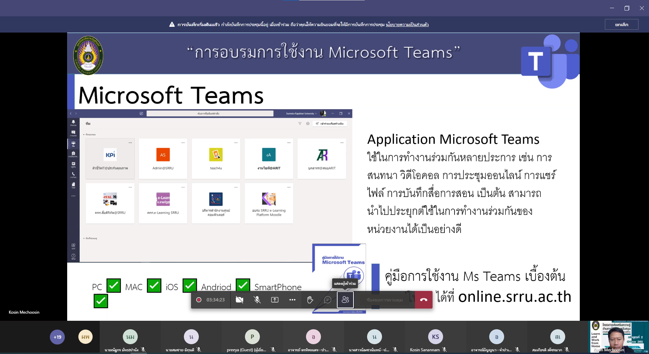The width and height of the screenshot is (649, 354).
Task: Unmute the microphone in meeting toolbar
Action: click(257, 300)
